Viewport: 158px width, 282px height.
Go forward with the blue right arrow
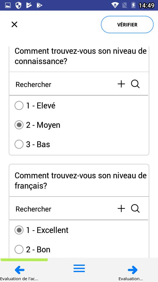[133, 270]
